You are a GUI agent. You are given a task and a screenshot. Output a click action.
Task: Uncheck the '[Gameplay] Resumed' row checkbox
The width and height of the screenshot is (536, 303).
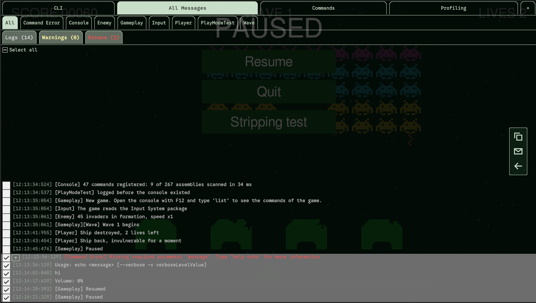(x=6, y=290)
